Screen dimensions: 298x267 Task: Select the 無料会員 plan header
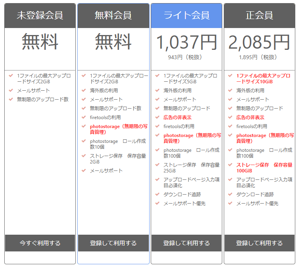(x=113, y=16)
